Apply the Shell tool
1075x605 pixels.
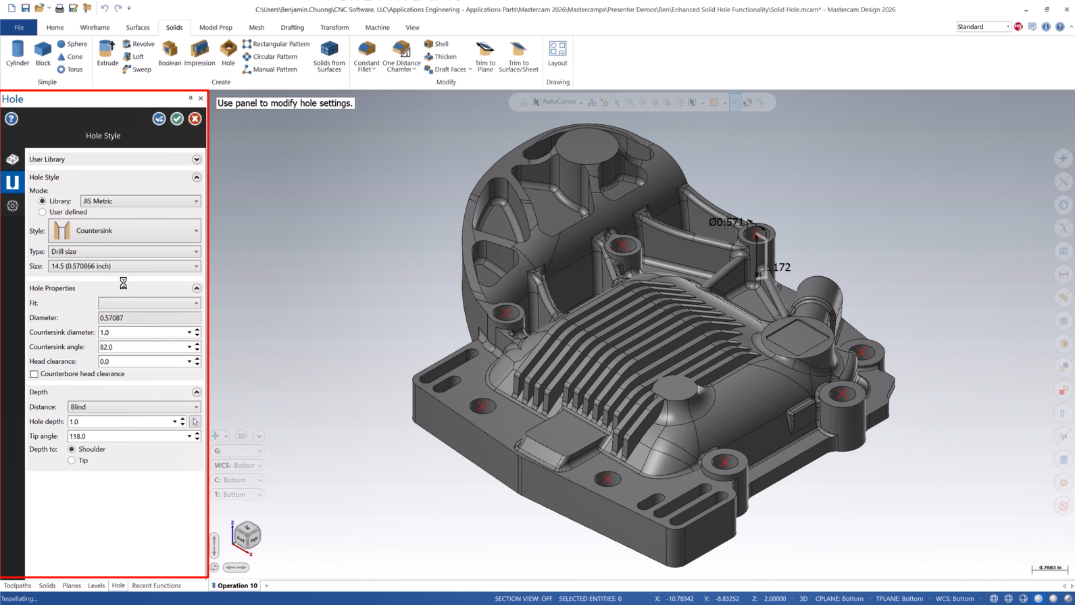point(436,44)
